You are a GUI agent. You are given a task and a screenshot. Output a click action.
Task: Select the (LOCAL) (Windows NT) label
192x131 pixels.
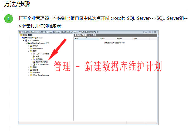tap(40, 43)
